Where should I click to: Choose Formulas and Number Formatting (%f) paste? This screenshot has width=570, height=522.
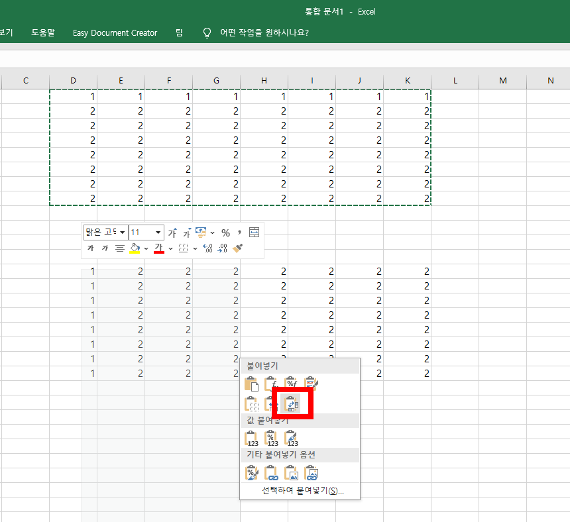coord(291,384)
